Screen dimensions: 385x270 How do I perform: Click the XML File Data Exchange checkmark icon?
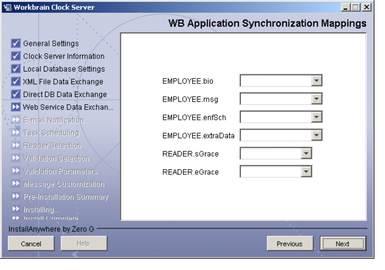click(x=16, y=82)
